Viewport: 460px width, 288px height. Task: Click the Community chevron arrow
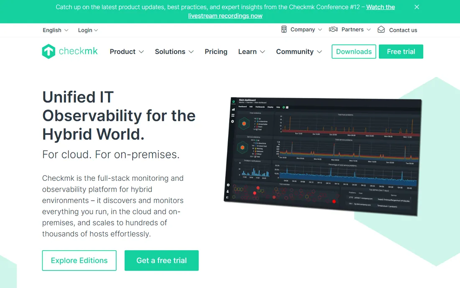pyautogui.click(x=319, y=52)
